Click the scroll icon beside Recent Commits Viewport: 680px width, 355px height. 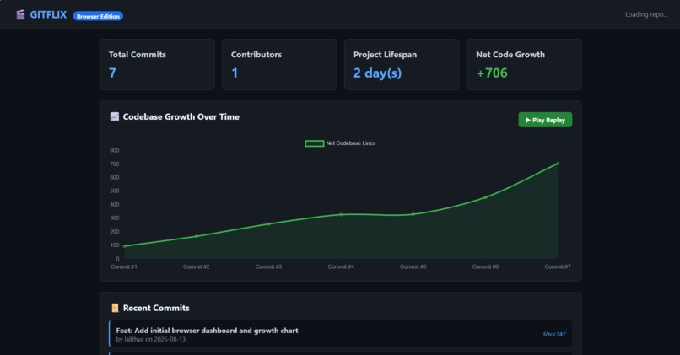[115, 308]
